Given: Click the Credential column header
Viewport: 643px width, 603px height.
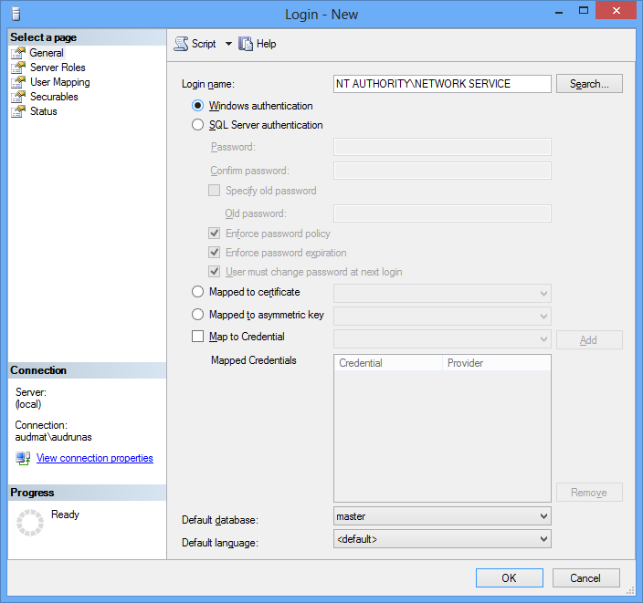Looking at the screenshot, I should pos(388,363).
